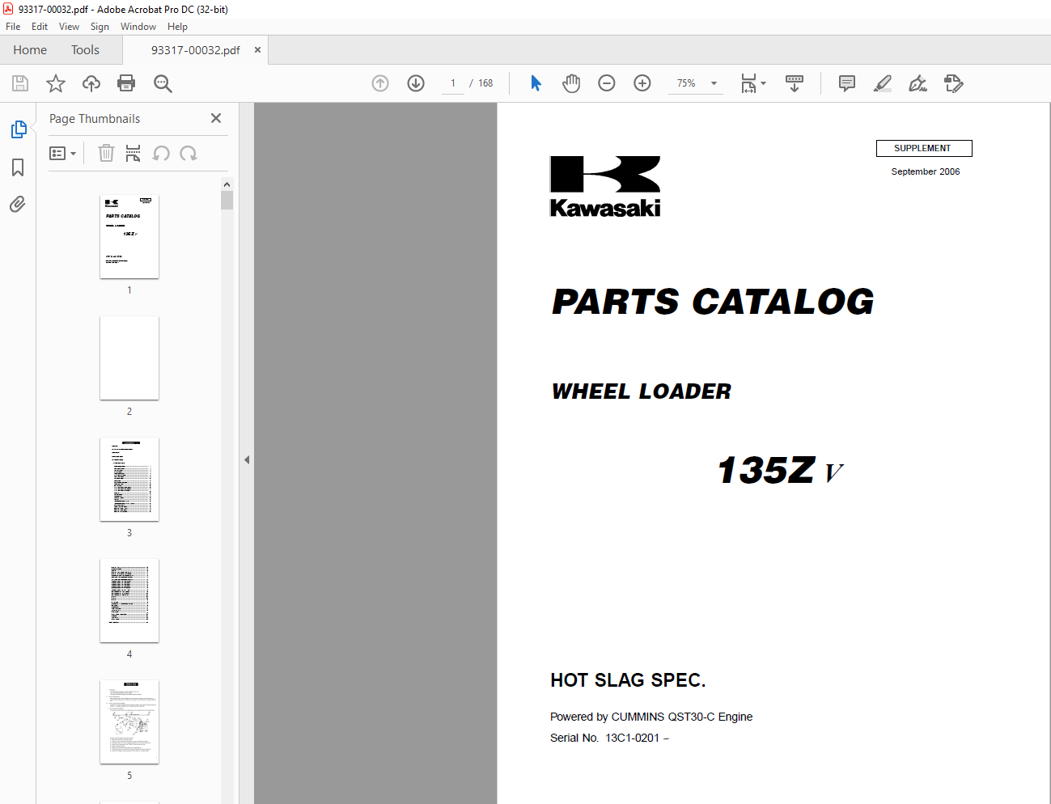
Task: Rotate page clockwise
Action: pyautogui.click(x=189, y=153)
